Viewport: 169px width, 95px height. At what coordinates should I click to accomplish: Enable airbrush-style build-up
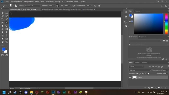[x=74, y=6]
